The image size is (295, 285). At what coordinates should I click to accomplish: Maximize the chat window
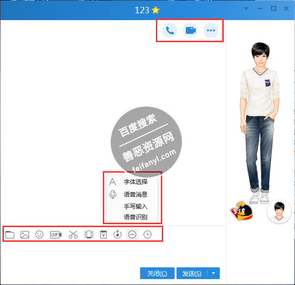pyautogui.click(x=273, y=8)
